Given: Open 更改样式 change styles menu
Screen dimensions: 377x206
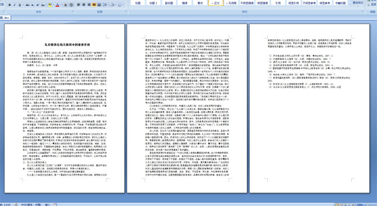Looking at the screenshot, I should tap(358, 3).
